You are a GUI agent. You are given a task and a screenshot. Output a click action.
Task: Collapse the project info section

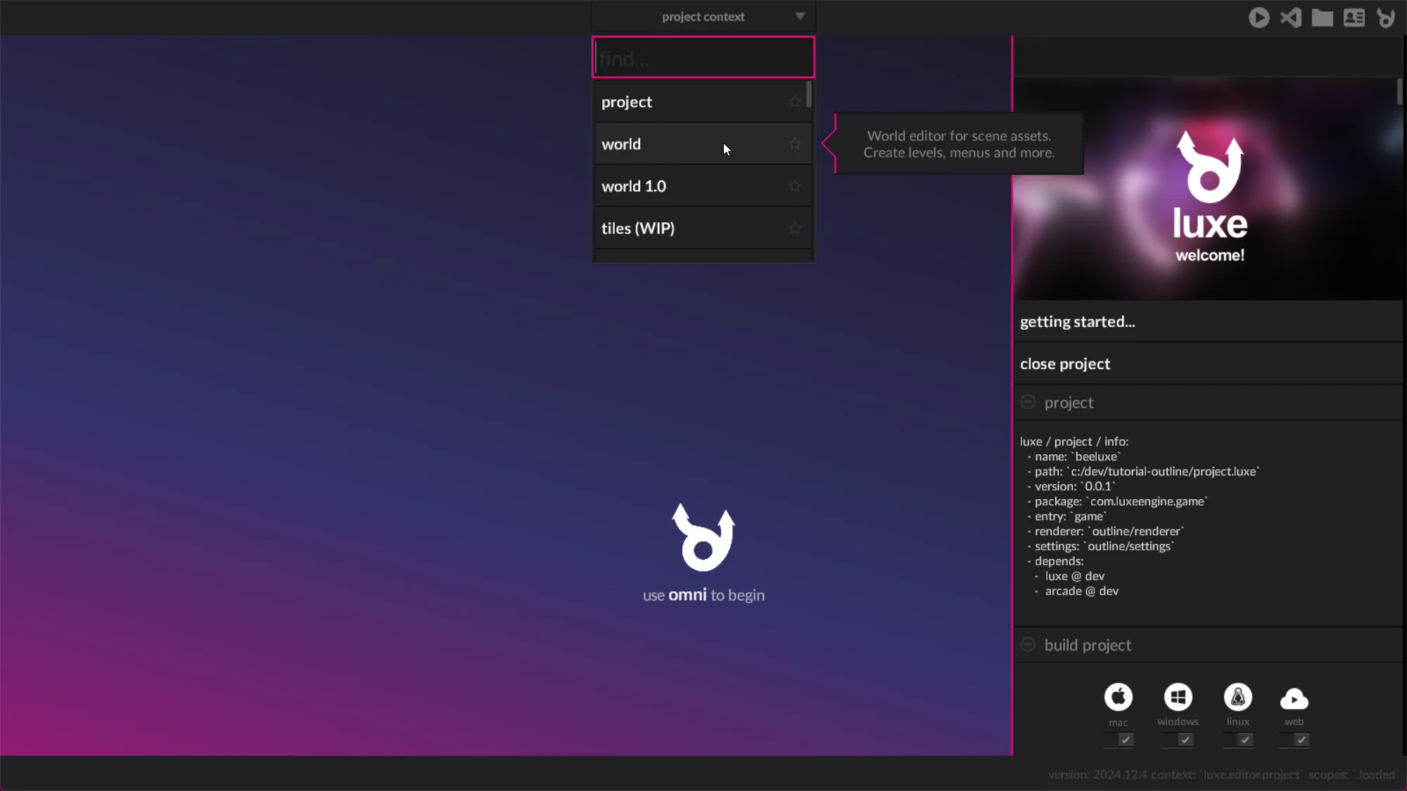click(x=1028, y=402)
